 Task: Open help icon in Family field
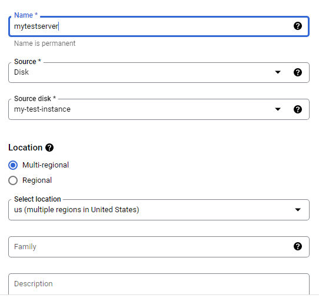298,246
